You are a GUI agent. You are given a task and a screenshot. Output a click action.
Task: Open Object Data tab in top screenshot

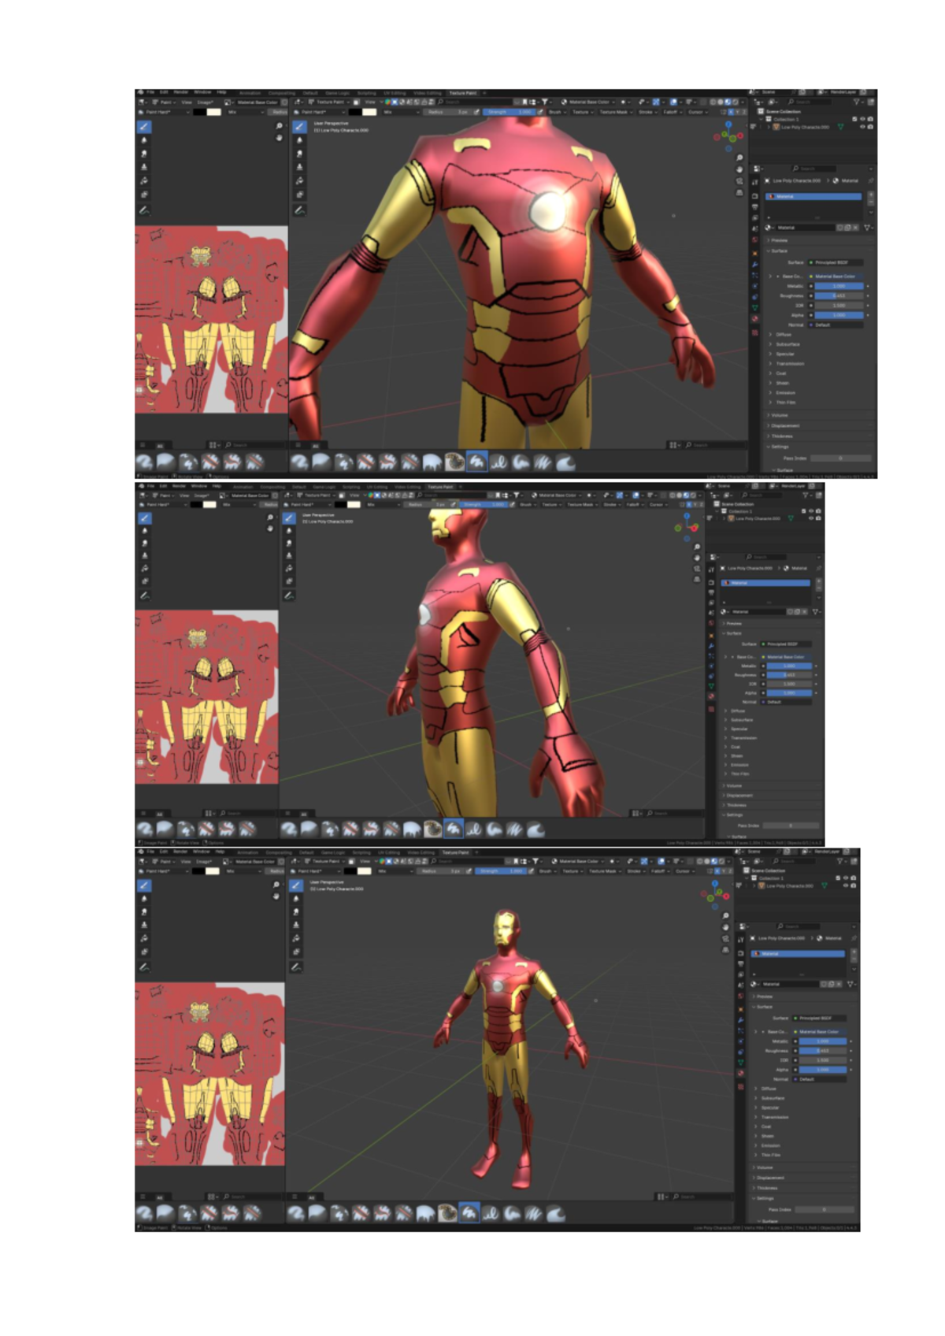coord(755,307)
